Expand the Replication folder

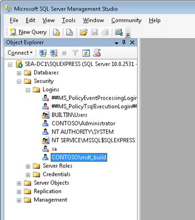coord(19,192)
